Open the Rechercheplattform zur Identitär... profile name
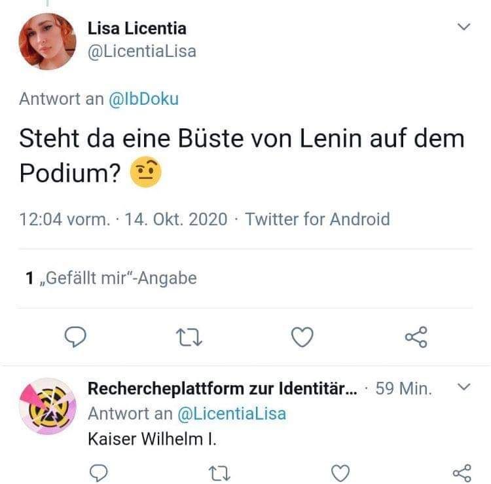Viewport: 491px width, 484px height. [x=223, y=389]
